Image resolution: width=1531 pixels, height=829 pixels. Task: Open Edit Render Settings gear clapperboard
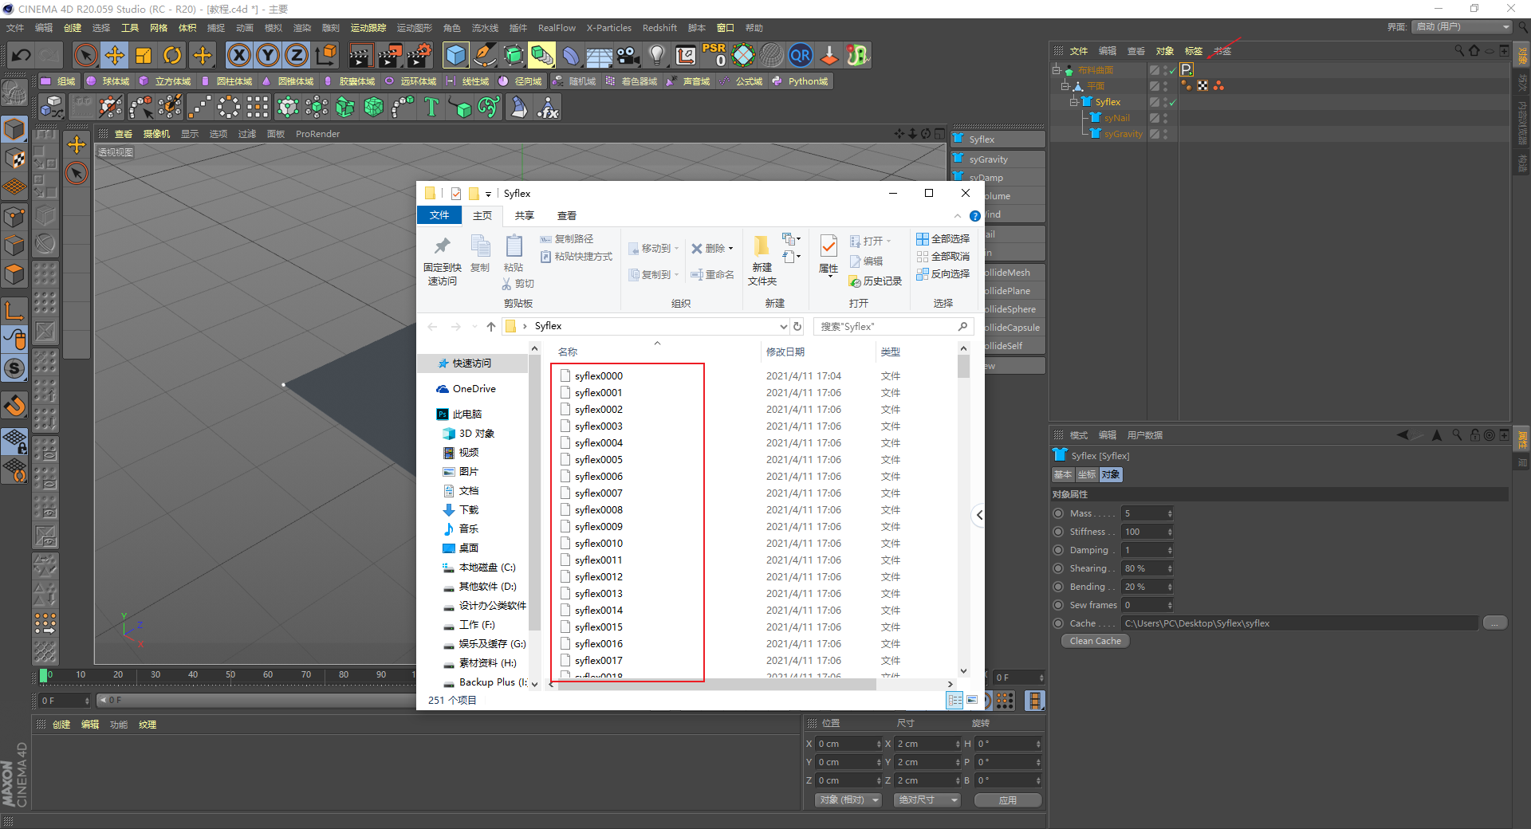tap(419, 55)
